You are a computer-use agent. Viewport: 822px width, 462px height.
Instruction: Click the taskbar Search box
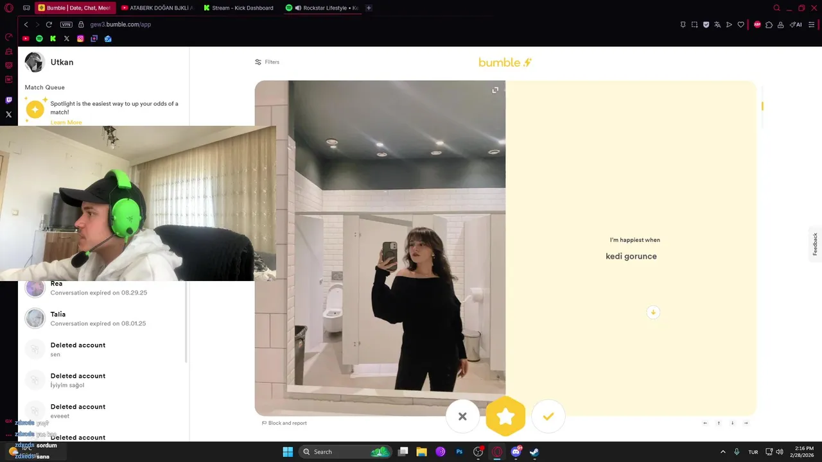pos(347,452)
